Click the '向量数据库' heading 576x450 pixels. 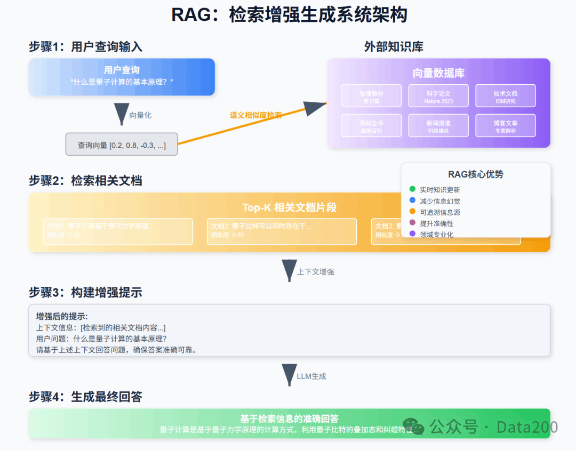pyautogui.click(x=438, y=74)
